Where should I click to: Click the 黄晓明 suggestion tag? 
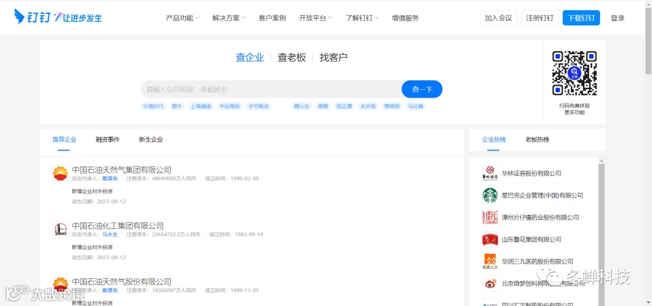pyautogui.click(x=392, y=106)
